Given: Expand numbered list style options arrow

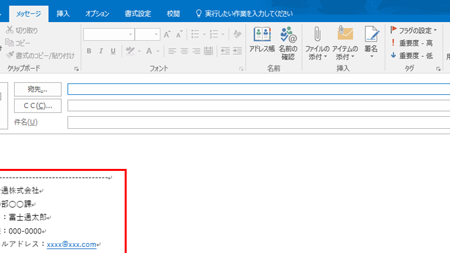Looking at the screenshot, I should point(223,35).
